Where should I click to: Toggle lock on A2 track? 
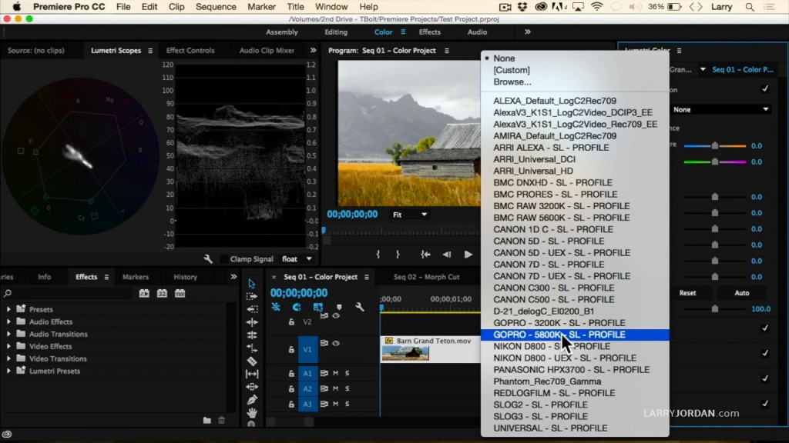click(291, 388)
